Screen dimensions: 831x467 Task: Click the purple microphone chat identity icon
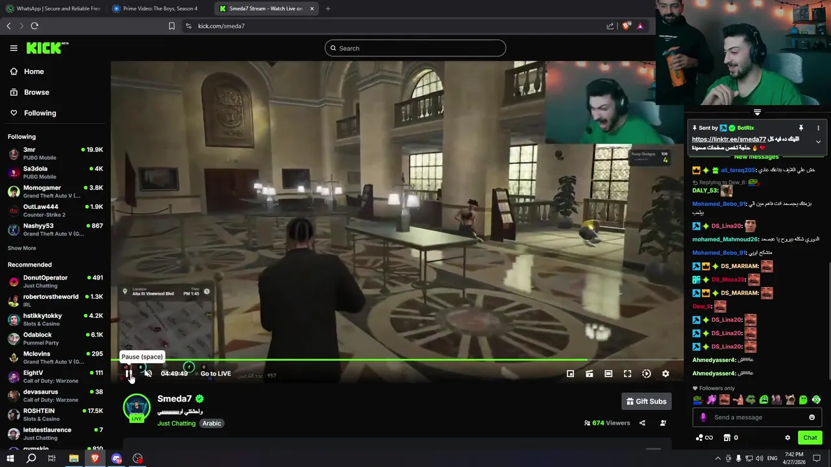[703, 417]
